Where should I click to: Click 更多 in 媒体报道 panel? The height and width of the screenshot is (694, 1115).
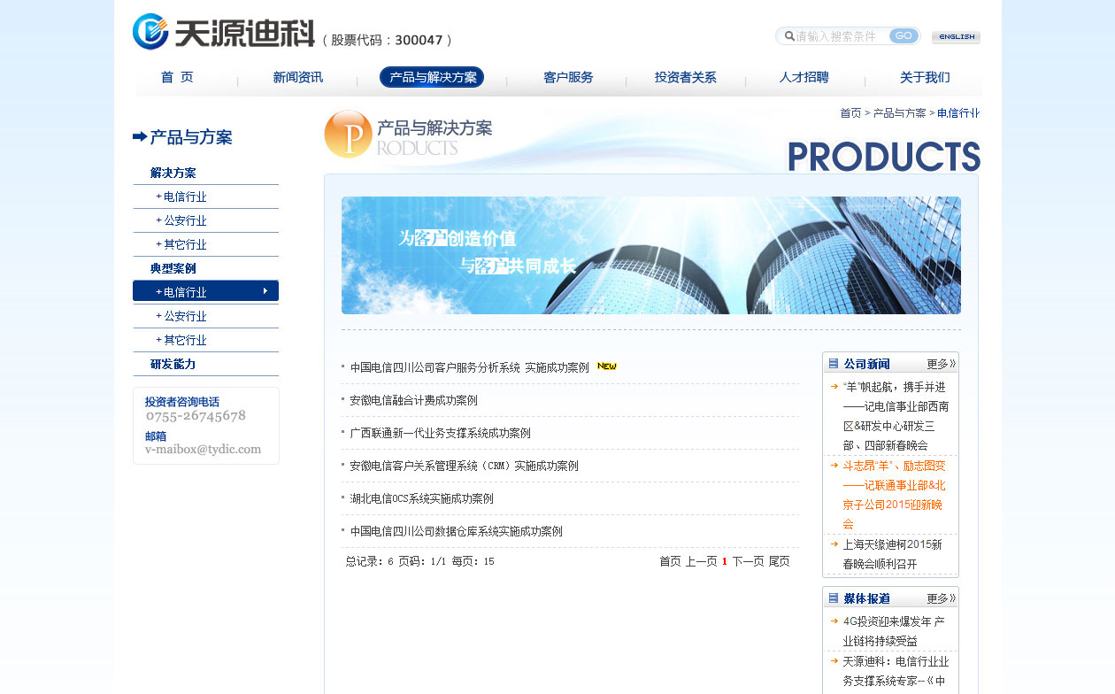941,598
